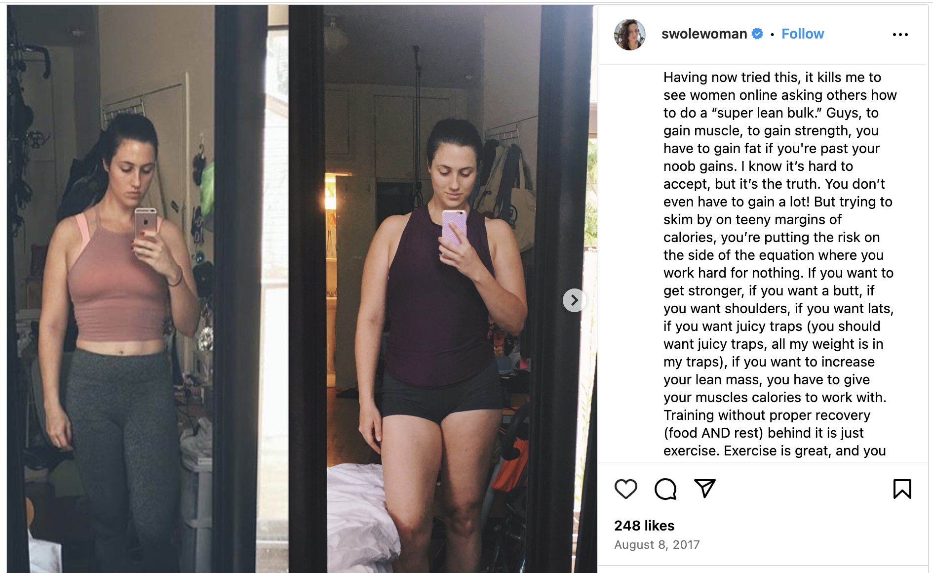Open the August 8, 2017 timestamp
Screen dimensions: 933x573
point(657,545)
